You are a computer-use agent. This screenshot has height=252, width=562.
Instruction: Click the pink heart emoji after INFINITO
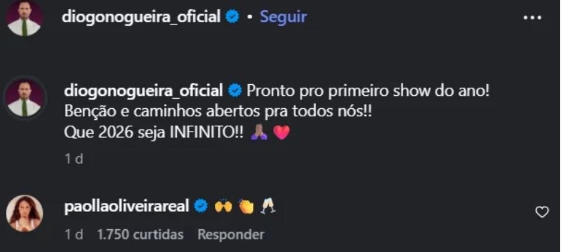point(282,133)
